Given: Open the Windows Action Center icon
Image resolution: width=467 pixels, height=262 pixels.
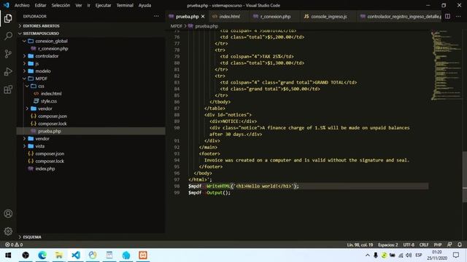Looking at the screenshot, I should (x=456, y=255).
